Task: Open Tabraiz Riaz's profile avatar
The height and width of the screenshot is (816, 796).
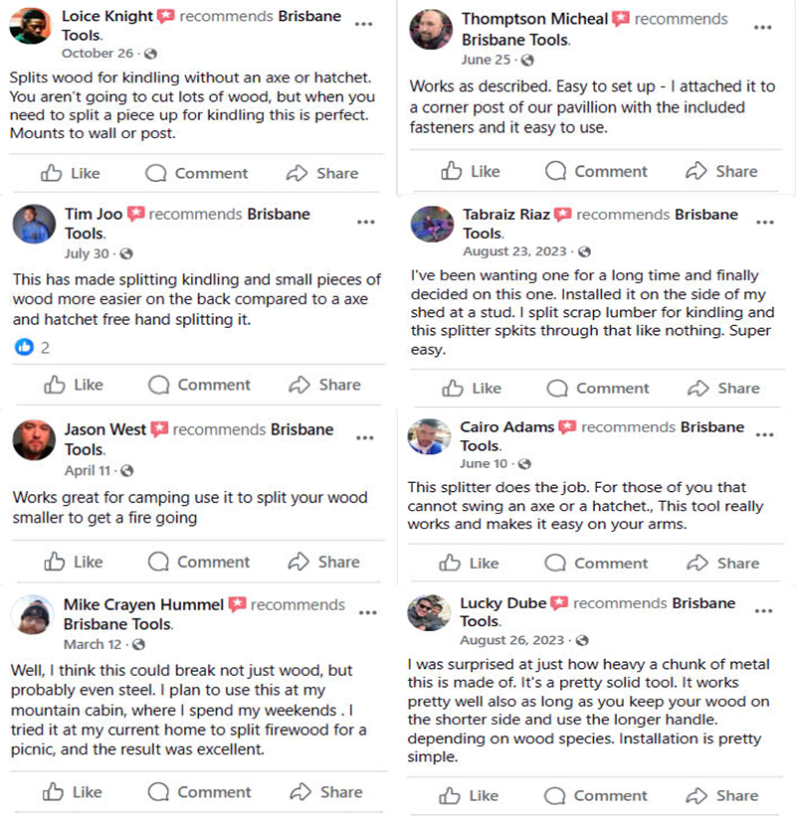Action: coord(432,224)
